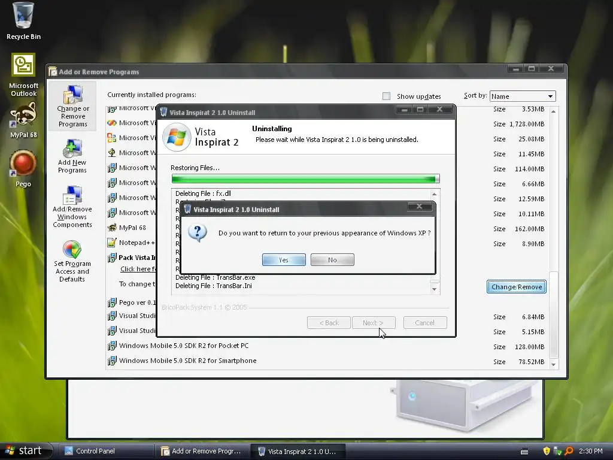Open Add/Remove Windows Components
This screenshot has width=613, height=460.
coord(72,207)
